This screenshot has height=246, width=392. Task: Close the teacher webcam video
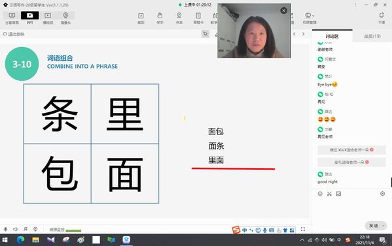click(x=283, y=10)
